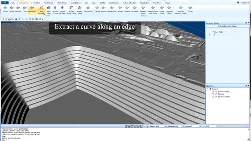Click the Extract Connected Region button
The image size is (251, 141).
click(x=227, y=26)
